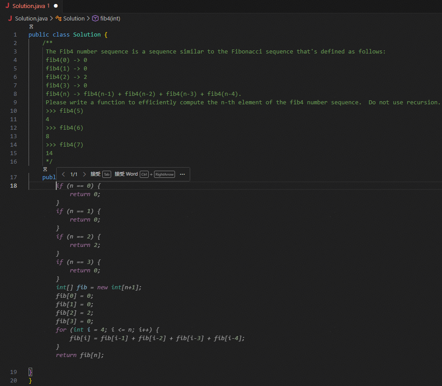Screen dimensions: 442x386
Task: Expand the fib4(int) breadcrumb item
Action: click(110, 18)
